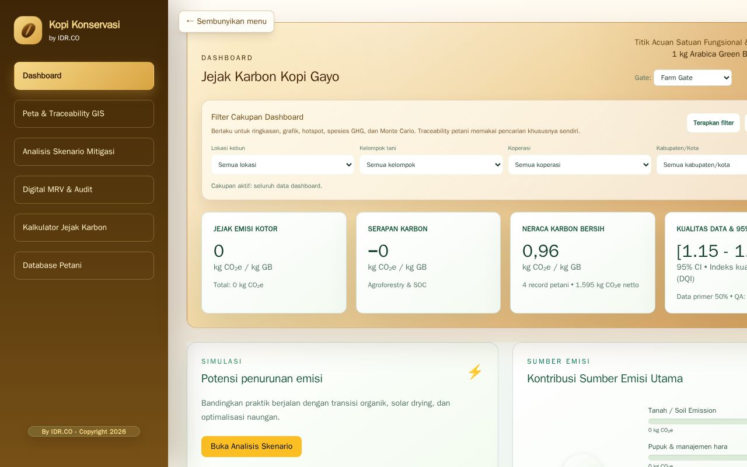Click 'Kontribusi Sumber Emisi Utama' heading
Screen dimensions: 747x467
pos(605,378)
